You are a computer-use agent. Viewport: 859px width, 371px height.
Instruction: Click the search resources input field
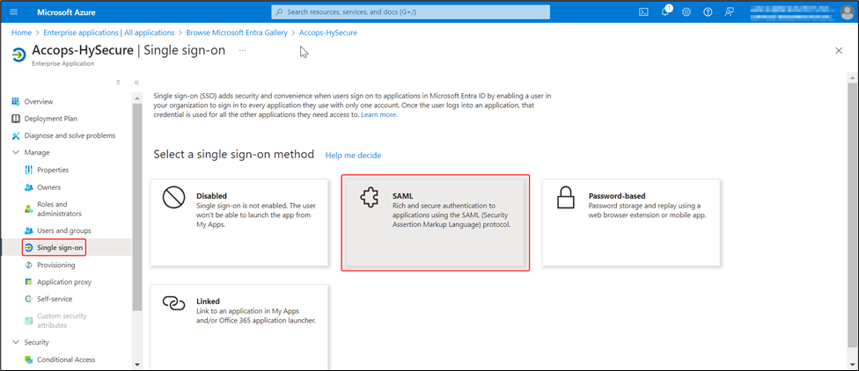(410, 12)
